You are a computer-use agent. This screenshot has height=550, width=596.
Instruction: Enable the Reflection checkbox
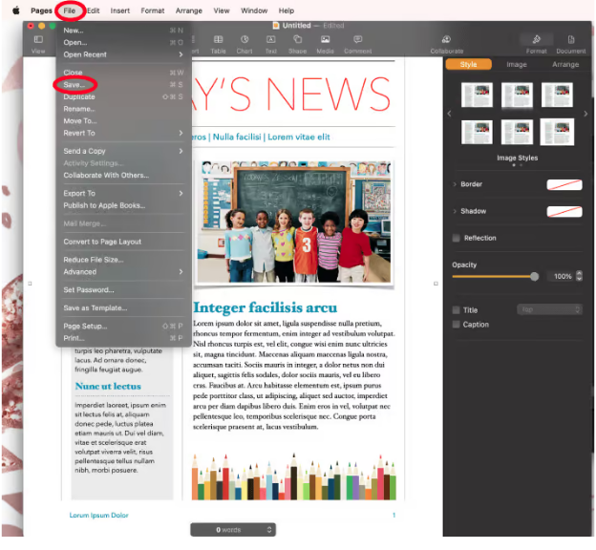(x=457, y=238)
